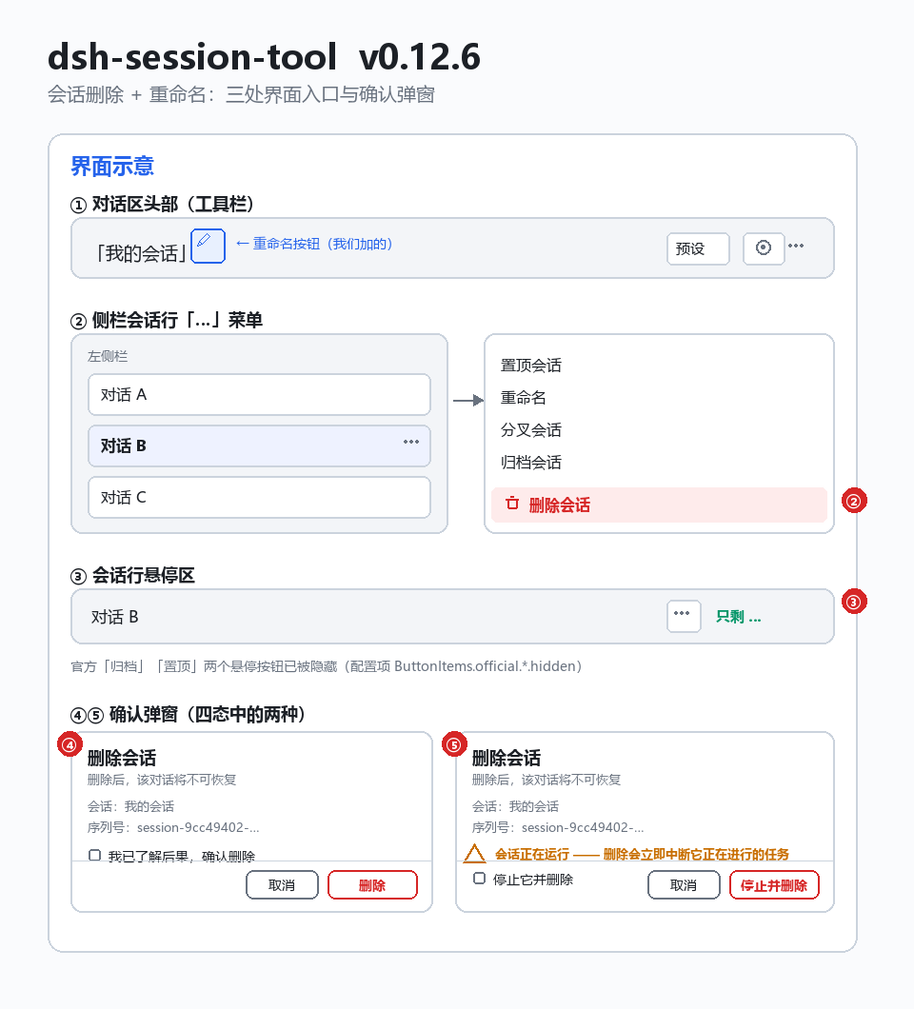Check the 停止它并删除 checkbox
This screenshot has width=914, height=1009.
click(x=480, y=879)
